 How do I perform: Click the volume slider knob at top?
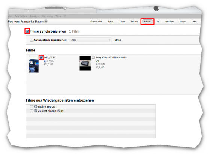point(65,8)
